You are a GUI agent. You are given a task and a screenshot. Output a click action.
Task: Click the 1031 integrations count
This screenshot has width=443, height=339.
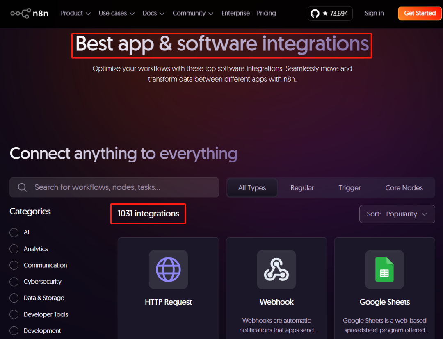point(148,214)
